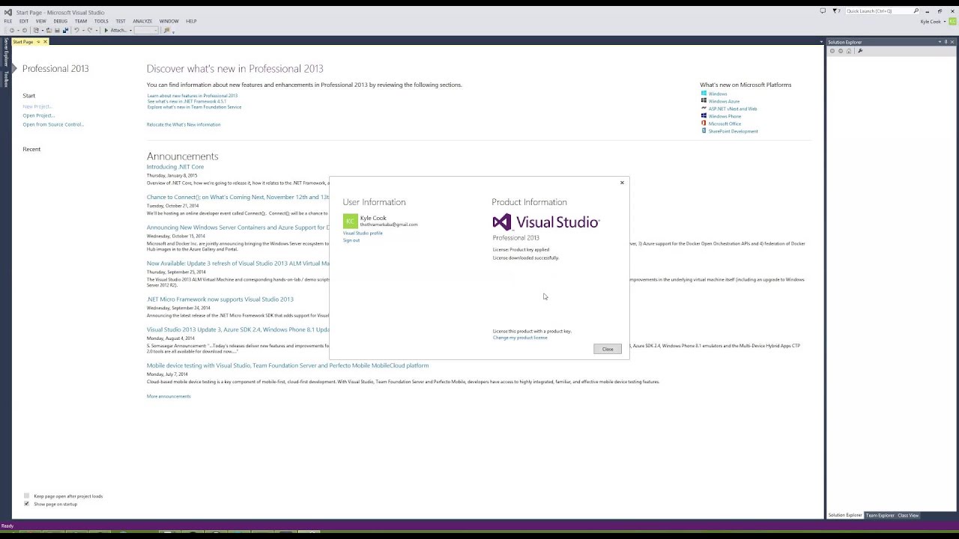Click the New Project toolbar icon

click(x=36, y=31)
